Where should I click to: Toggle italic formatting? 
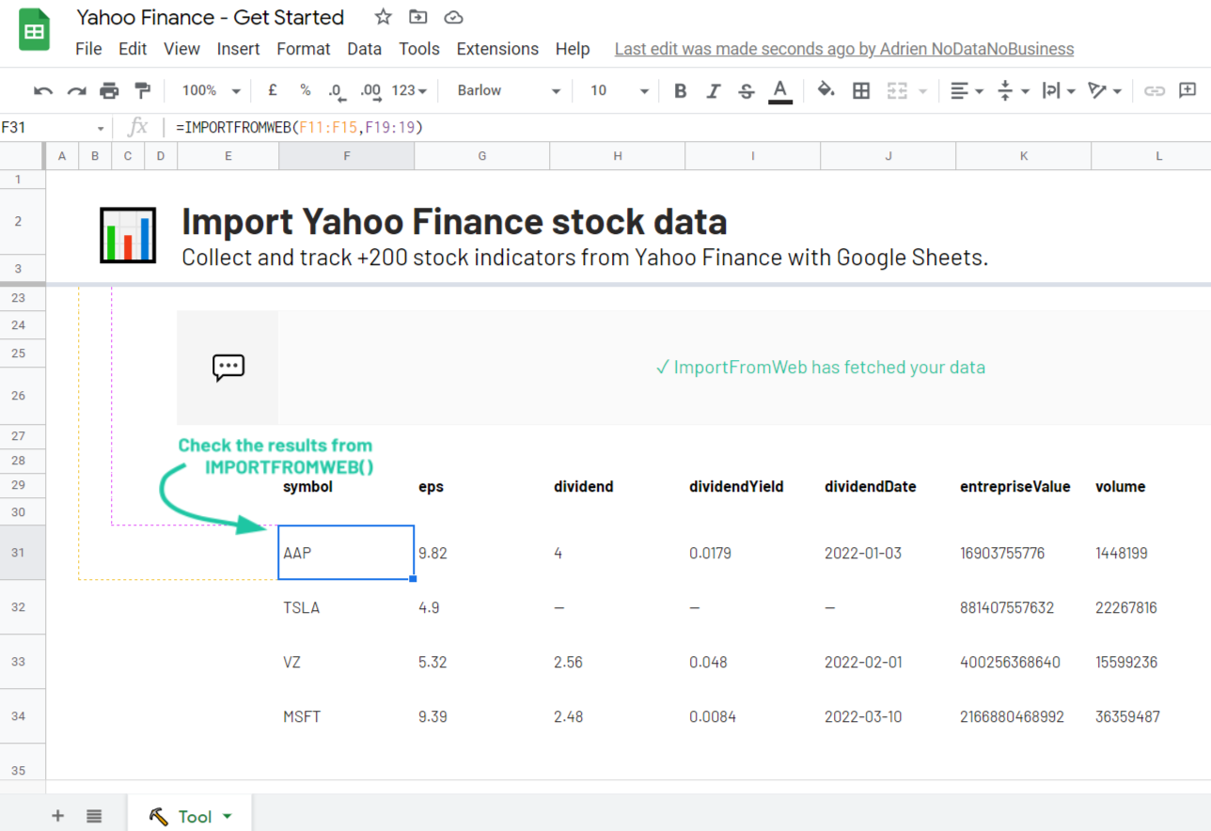(714, 90)
